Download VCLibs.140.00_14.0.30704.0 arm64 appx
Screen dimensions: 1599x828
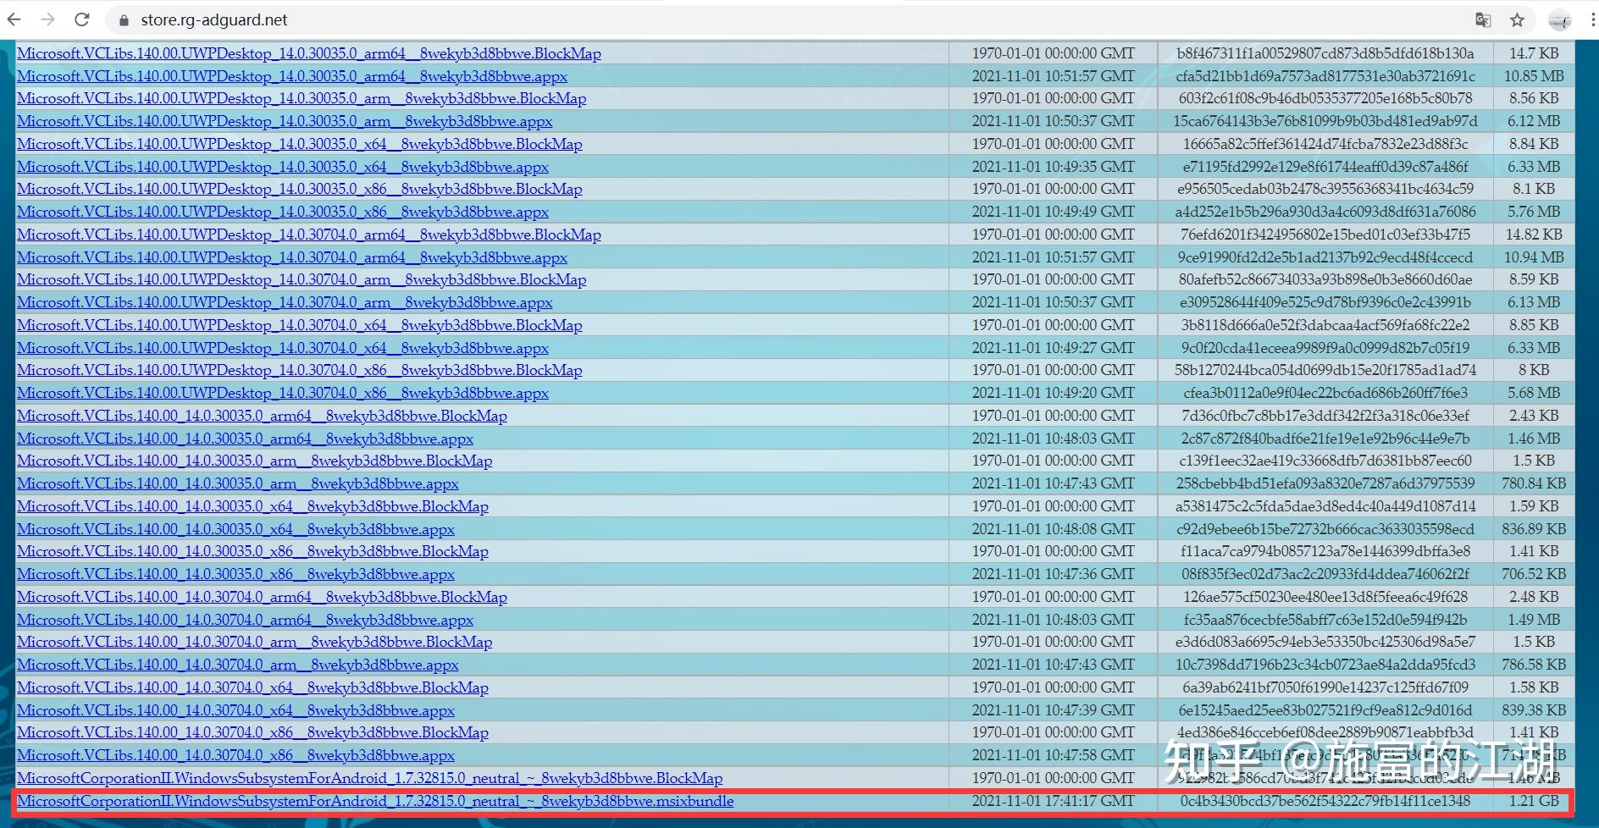[245, 620]
